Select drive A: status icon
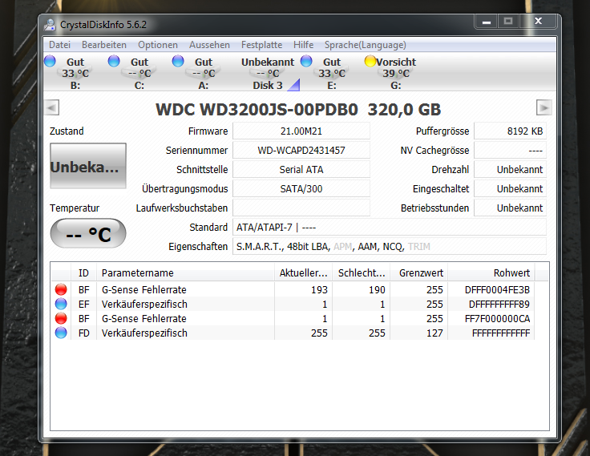Screen dimensions: 590x456 (x=178, y=61)
